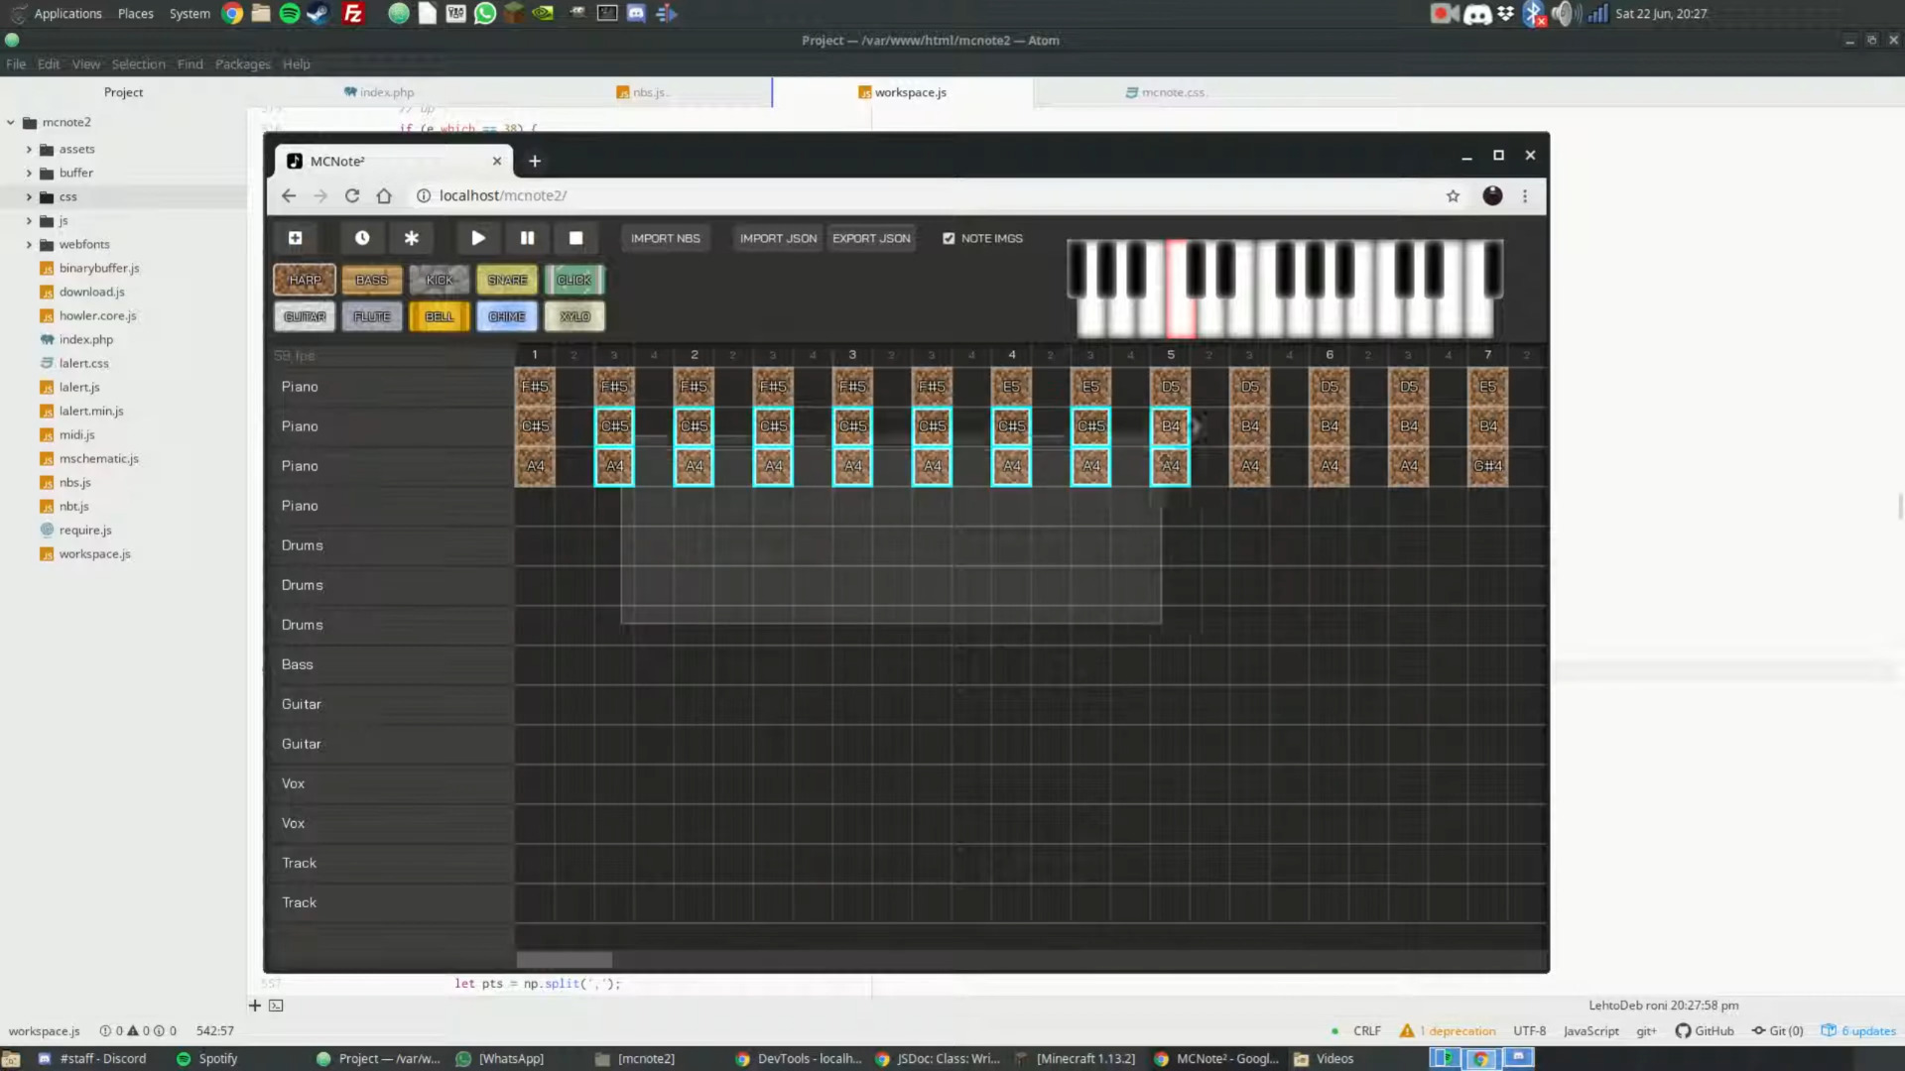Select the HARP instrument block

click(305, 280)
